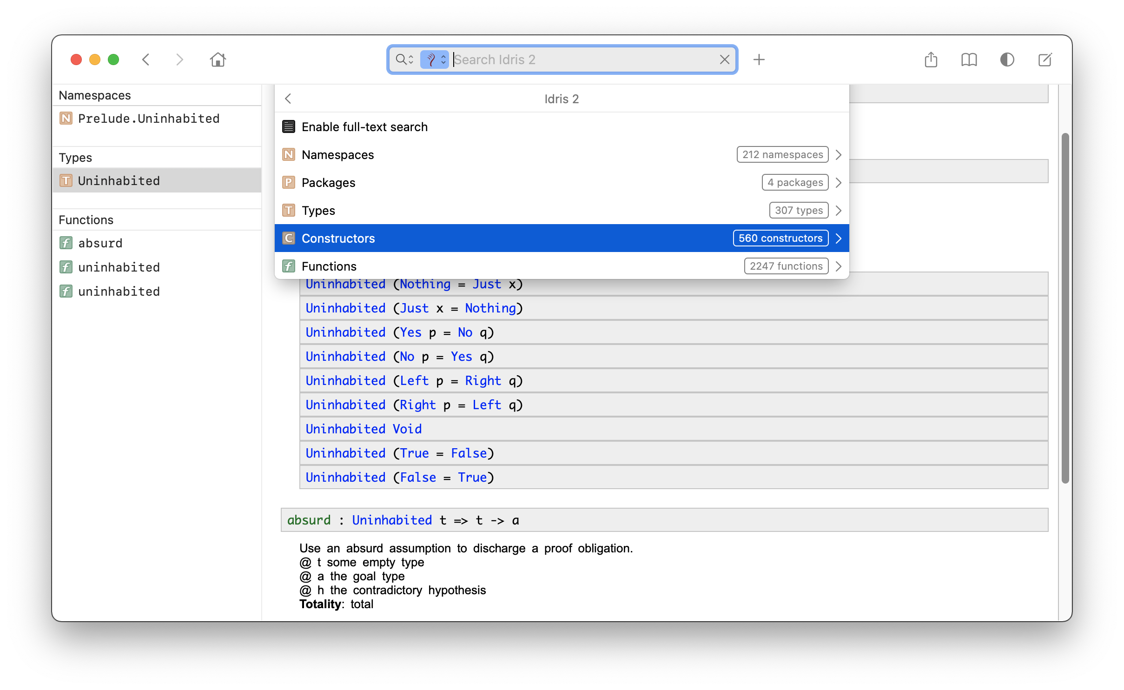
Task: Open the edit note icon
Action: pyautogui.click(x=1045, y=60)
